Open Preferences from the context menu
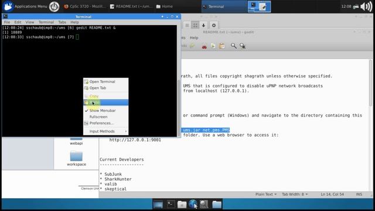This screenshot has width=375, height=211. click(105, 123)
